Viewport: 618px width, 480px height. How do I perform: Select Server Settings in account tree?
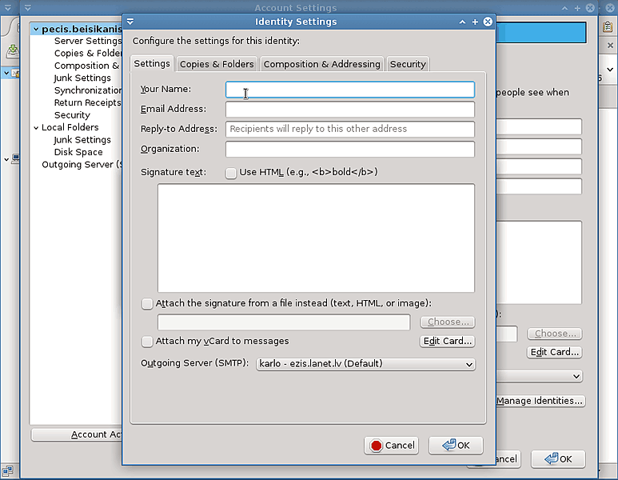[x=88, y=41]
